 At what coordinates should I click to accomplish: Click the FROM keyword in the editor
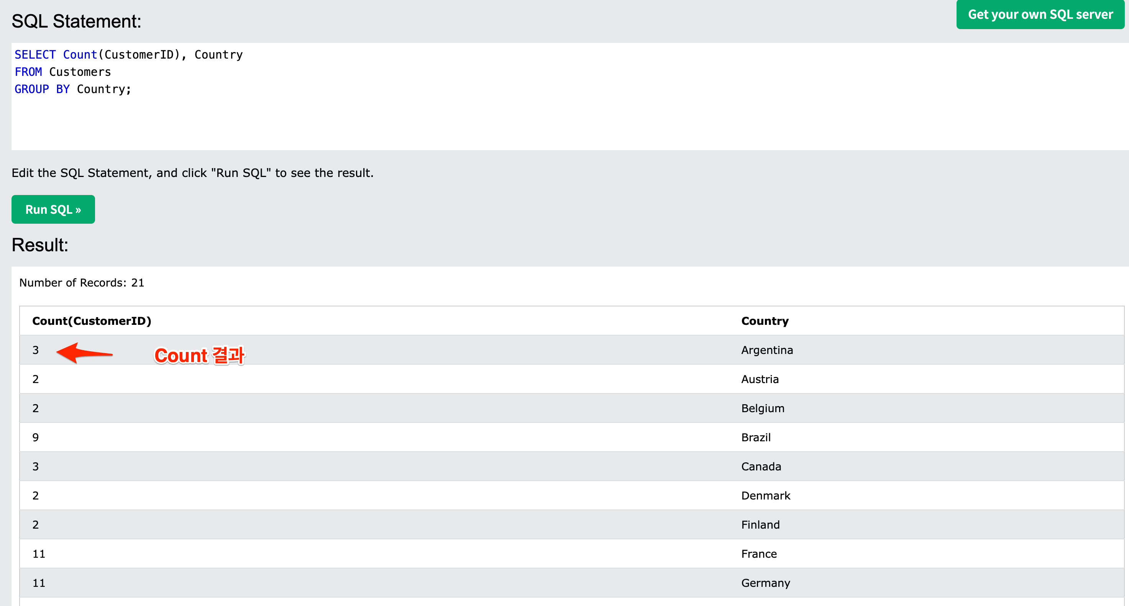28,72
